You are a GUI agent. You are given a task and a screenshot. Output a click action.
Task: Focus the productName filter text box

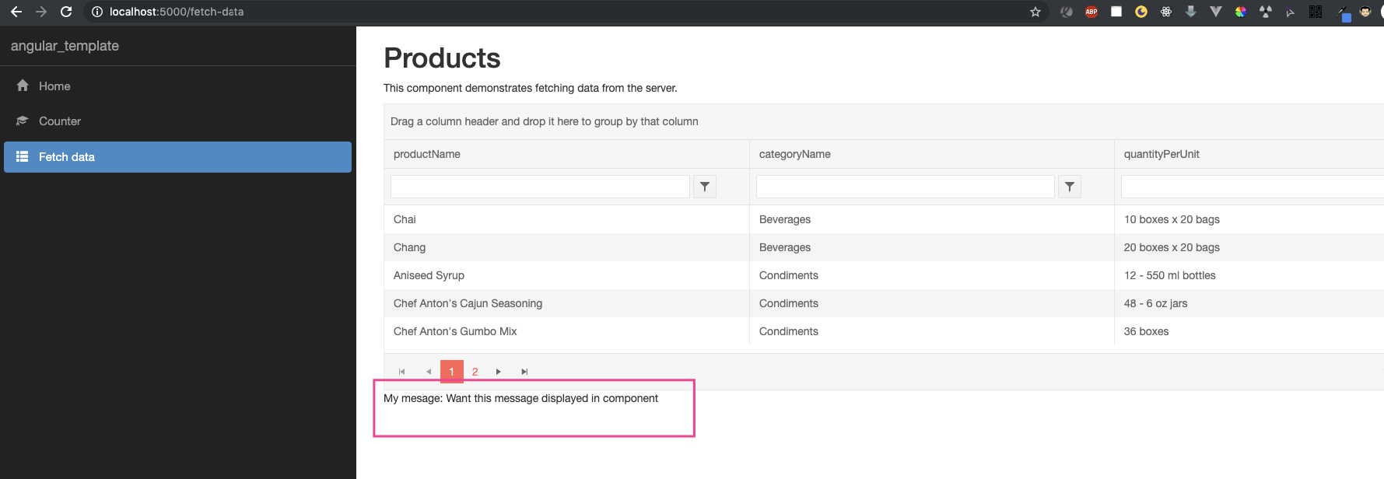pyautogui.click(x=540, y=187)
